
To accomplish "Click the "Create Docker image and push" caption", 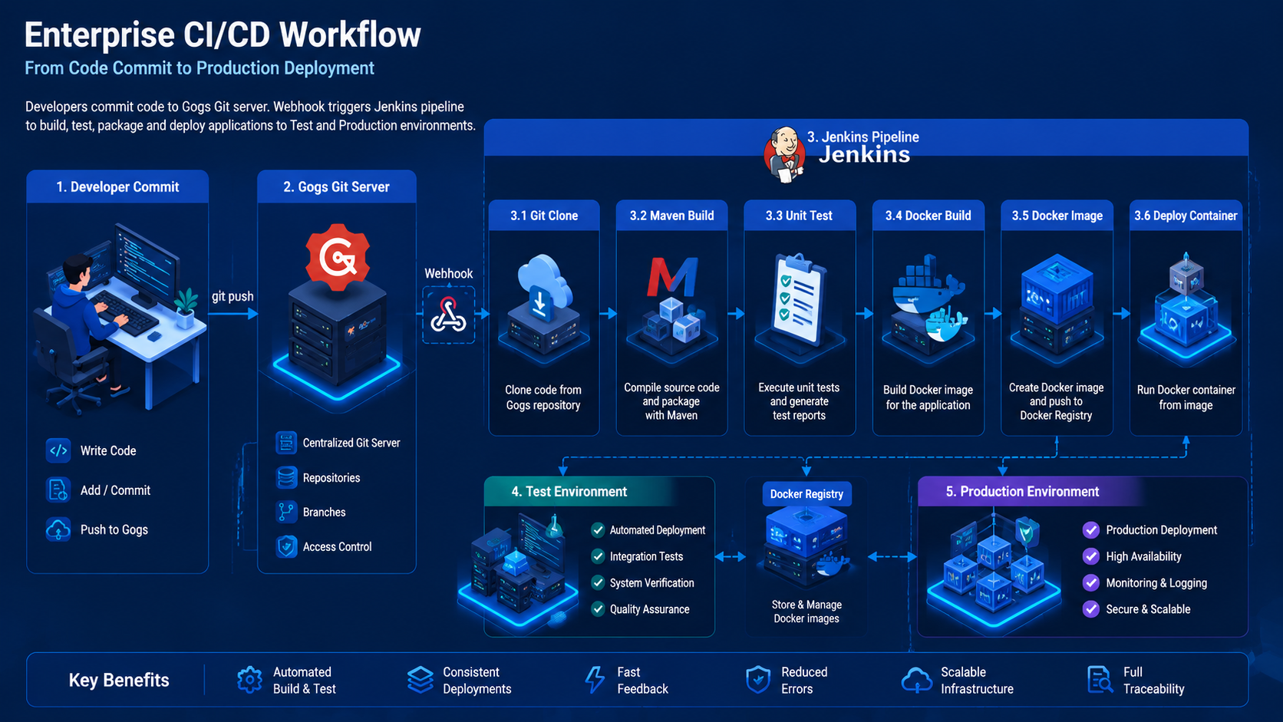I will (1057, 394).
